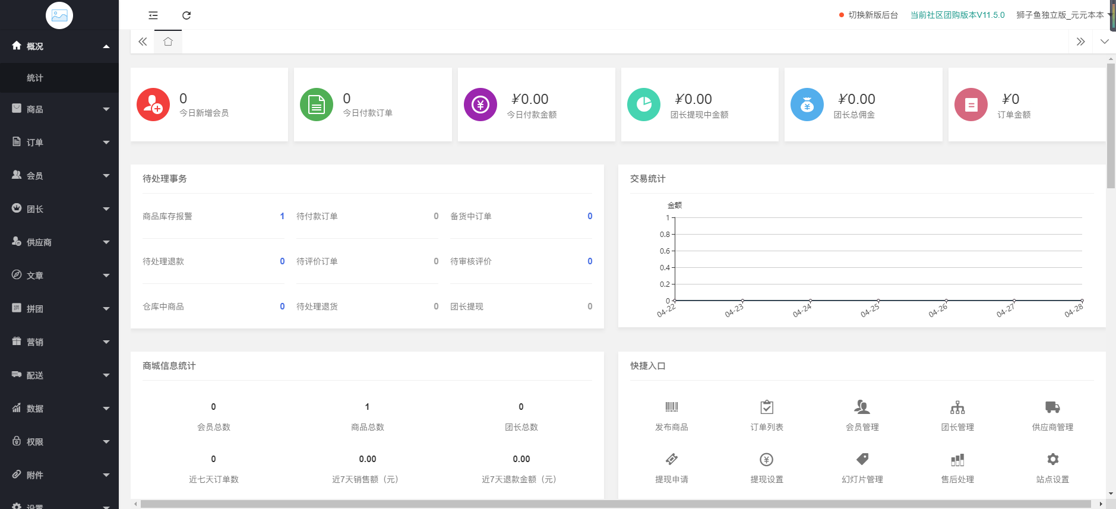Click the horizontal page scrollbar thumb

[615, 504]
